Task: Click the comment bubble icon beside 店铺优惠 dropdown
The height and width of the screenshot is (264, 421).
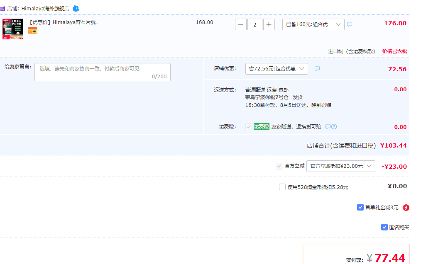Action: 317,69
